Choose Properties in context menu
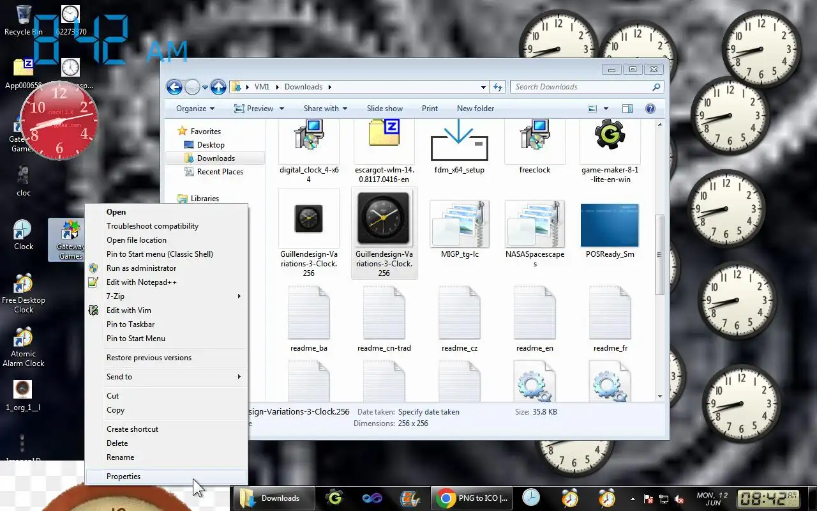Image resolution: width=817 pixels, height=511 pixels. click(167, 477)
